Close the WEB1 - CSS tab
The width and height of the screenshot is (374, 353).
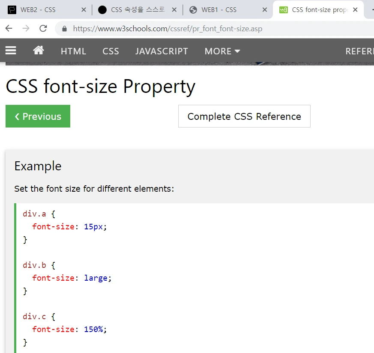point(264,10)
